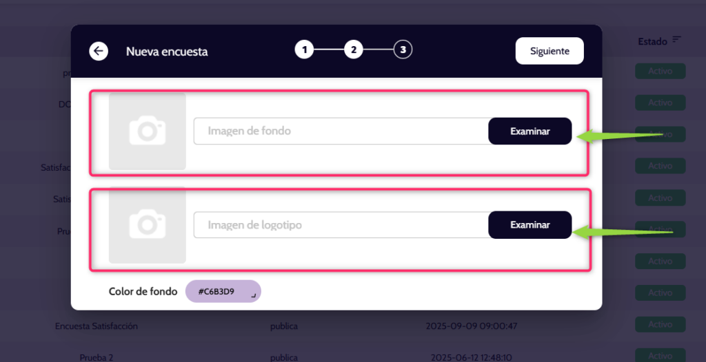Select the Prueba 2 survey row

tap(97, 357)
